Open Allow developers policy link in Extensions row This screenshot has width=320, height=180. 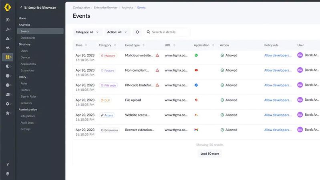coord(278,130)
